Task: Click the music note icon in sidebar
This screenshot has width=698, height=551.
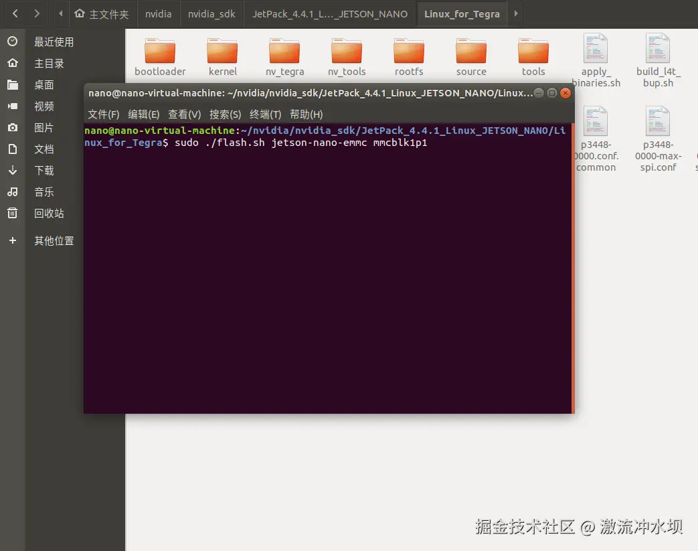Action: (x=13, y=192)
